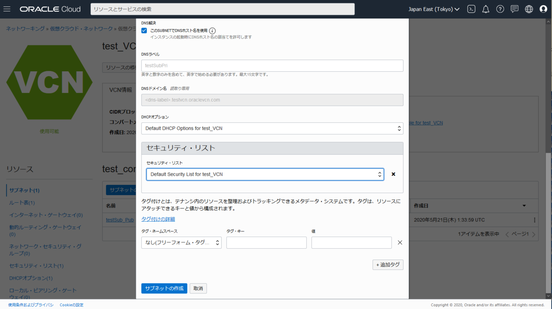Open the hamburger navigation menu

pyautogui.click(x=7, y=9)
